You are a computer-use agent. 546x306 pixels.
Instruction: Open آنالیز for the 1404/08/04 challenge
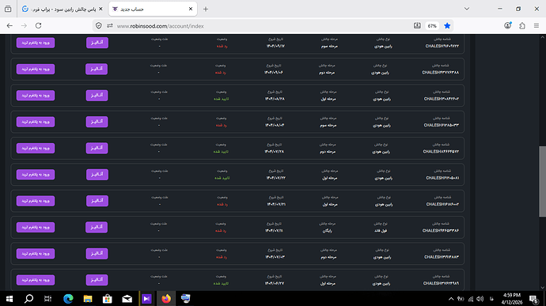click(97, 122)
